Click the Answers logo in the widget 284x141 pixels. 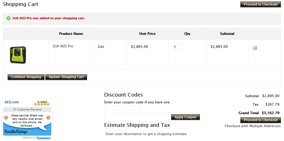tap(44, 138)
